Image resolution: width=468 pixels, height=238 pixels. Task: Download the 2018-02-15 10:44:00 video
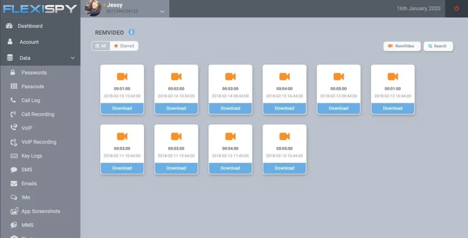click(x=122, y=109)
